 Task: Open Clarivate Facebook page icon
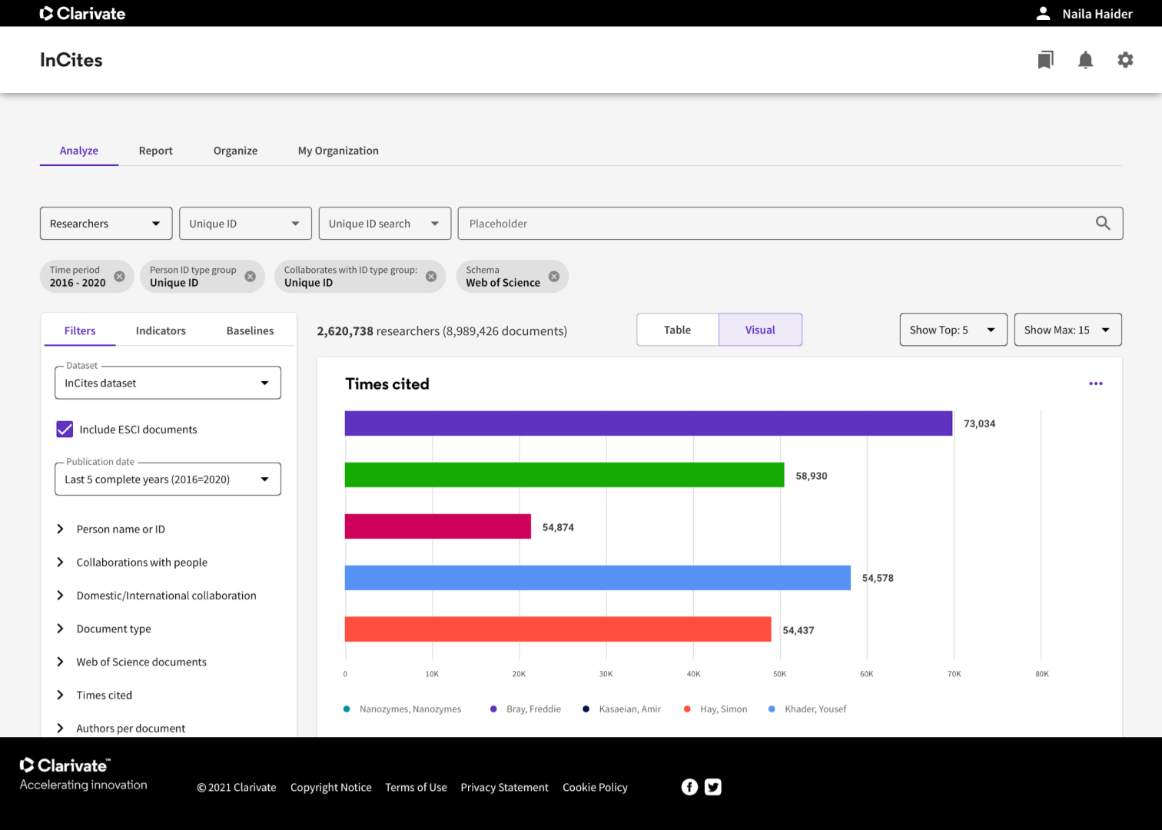(x=689, y=787)
